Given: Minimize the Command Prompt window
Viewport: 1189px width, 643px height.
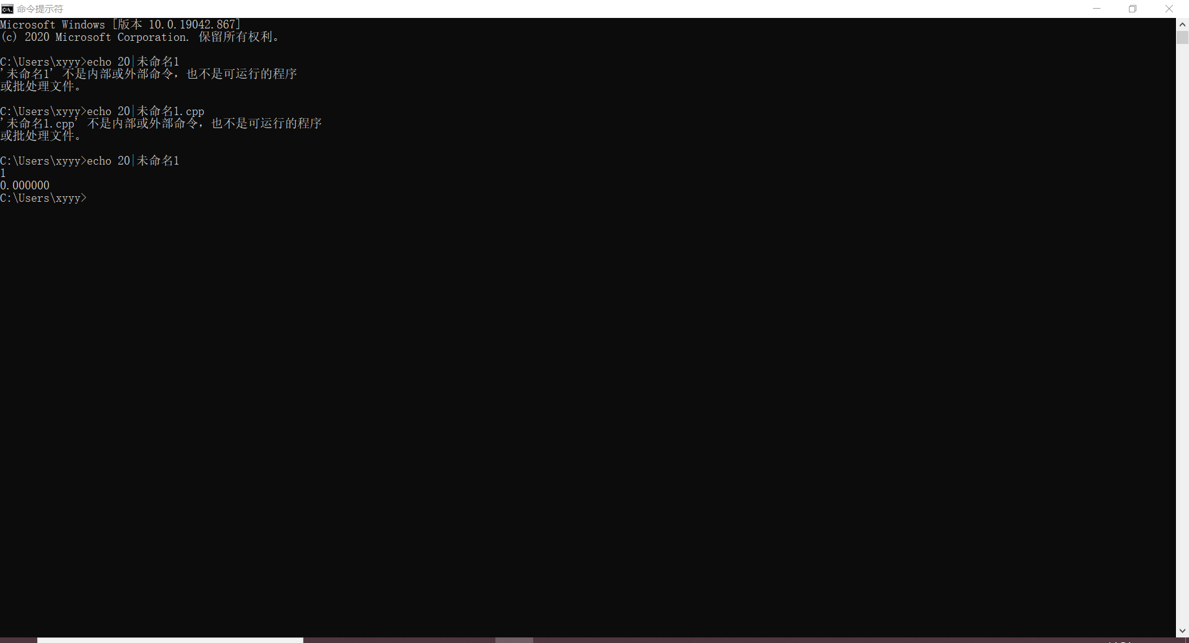Looking at the screenshot, I should click(1097, 9).
